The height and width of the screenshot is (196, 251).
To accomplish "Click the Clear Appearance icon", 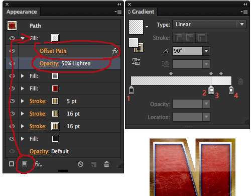I will pos(80,164).
